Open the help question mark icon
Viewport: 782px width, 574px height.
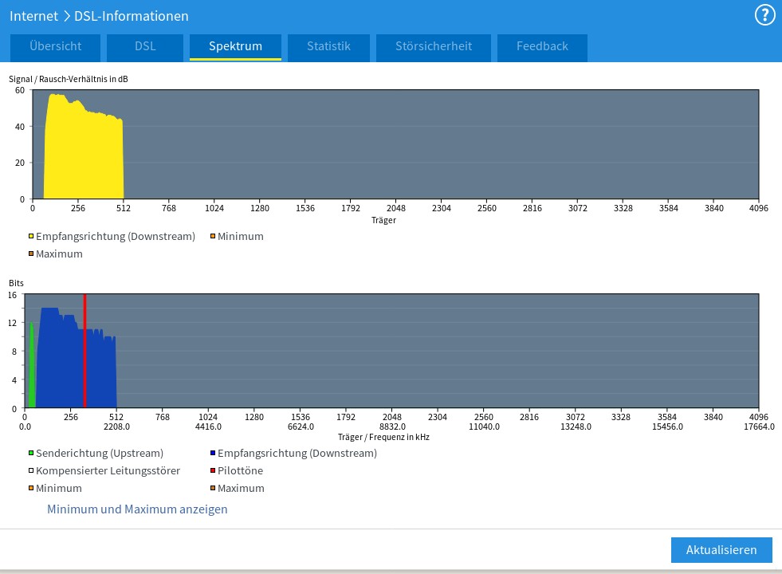[764, 15]
